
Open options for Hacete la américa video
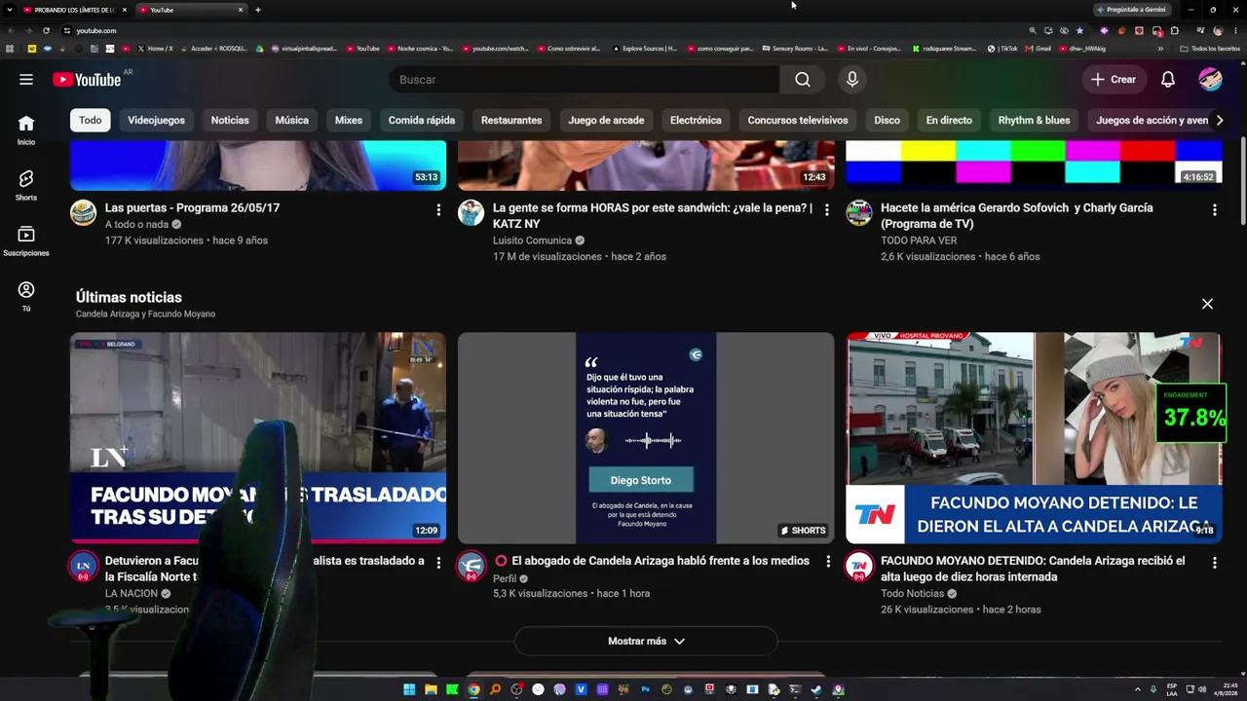coord(1215,210)
